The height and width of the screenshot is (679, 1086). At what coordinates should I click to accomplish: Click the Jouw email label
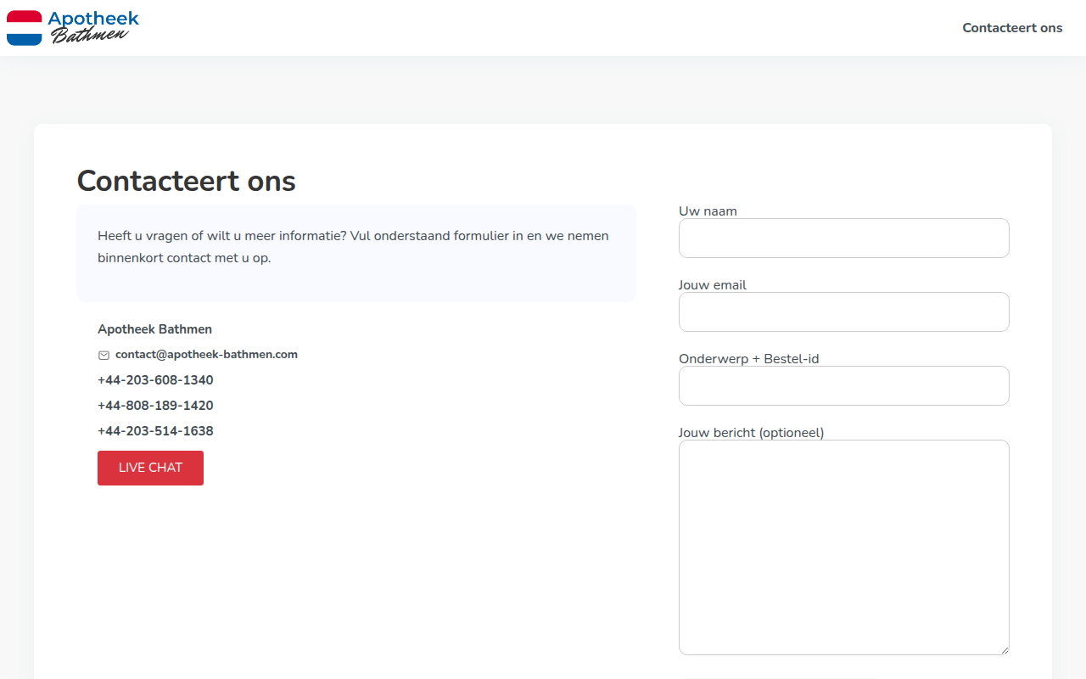pos(713,285)
